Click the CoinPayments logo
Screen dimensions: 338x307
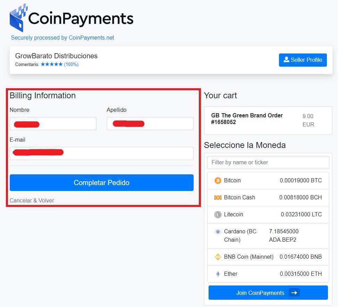pyautogui.click(x=71, y=18)
